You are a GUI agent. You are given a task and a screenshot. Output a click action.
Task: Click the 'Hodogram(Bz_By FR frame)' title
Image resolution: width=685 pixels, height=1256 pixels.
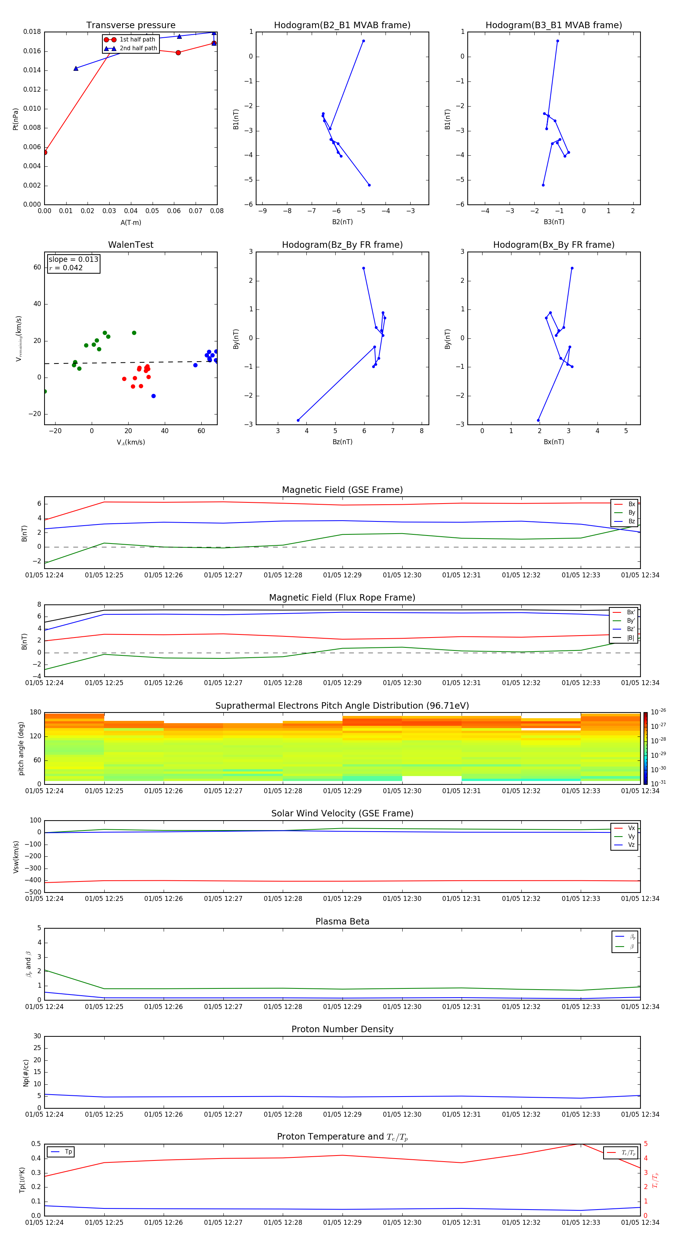tap(342, 245)
